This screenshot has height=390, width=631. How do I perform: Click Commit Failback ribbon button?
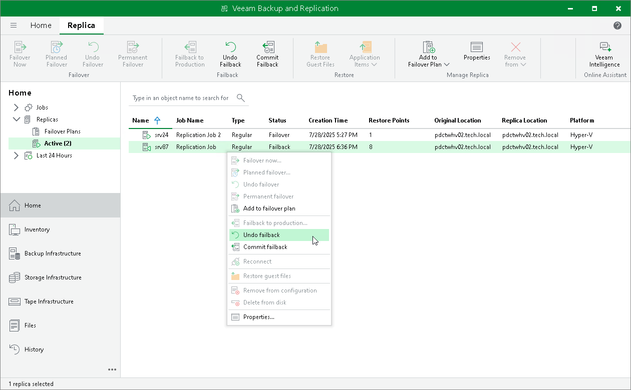pyautogui.click(x=267, y=54)
